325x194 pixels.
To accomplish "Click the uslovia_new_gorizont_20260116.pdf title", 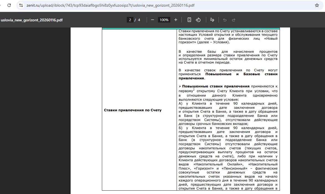I will tap(32, 20).
